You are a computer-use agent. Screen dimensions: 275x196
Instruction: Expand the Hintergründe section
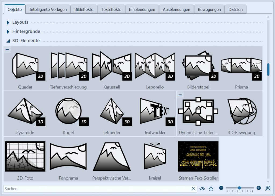[8, 31]
